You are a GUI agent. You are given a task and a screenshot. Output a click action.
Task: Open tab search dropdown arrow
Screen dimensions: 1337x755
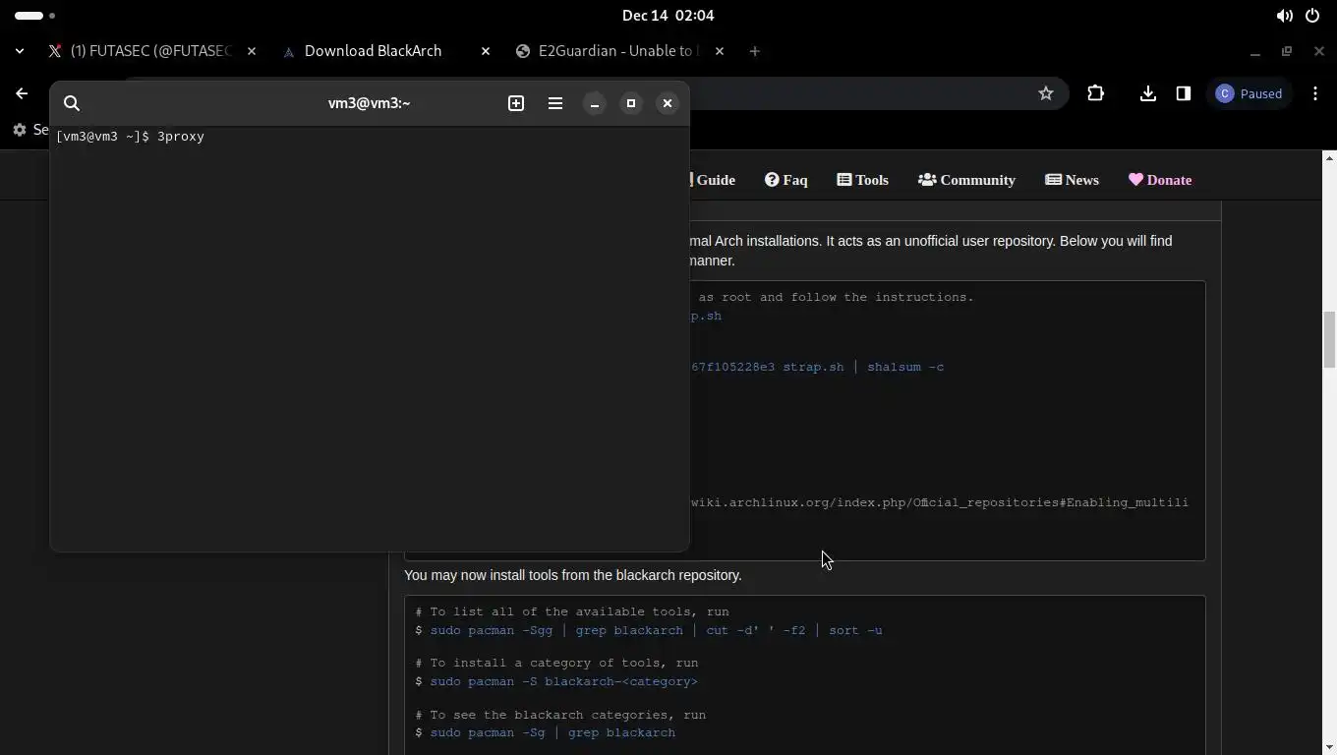20,51
